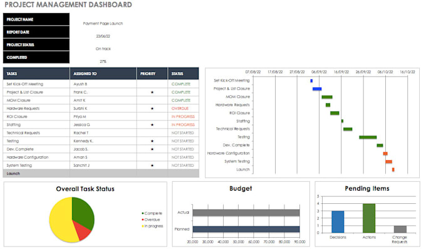Select the REPORT DATE header cell
426x249 pixels.
tap(36, 32)
